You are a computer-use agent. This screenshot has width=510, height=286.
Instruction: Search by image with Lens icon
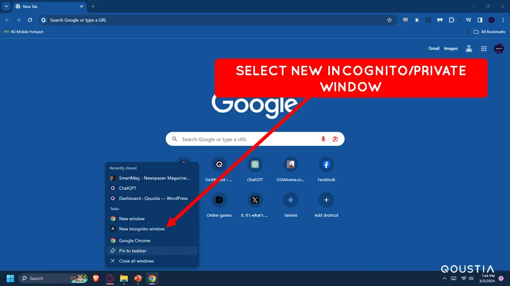click(335, 139)
